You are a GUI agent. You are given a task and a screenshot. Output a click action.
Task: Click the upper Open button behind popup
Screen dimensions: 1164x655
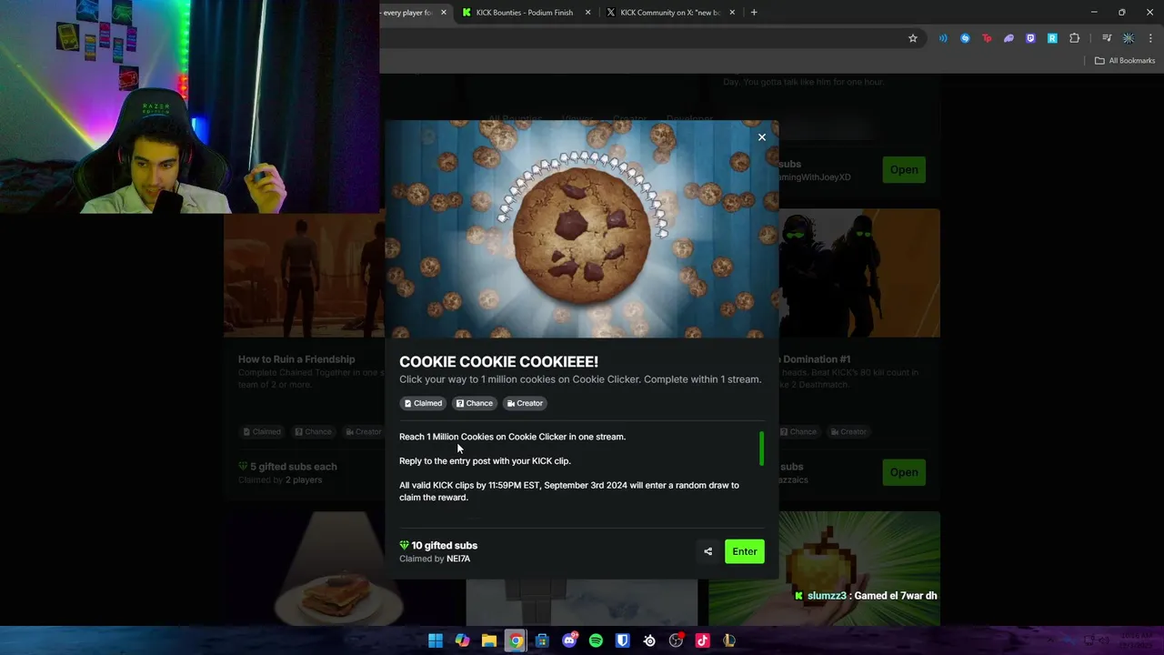point(904,170)
